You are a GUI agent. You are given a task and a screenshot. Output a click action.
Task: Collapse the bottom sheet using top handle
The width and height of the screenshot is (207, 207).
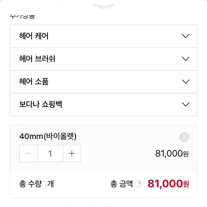104,6
